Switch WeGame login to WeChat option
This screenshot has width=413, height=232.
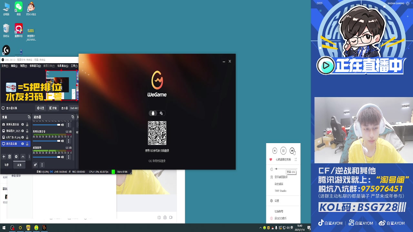pyautogui.click(x=161, y=113)
